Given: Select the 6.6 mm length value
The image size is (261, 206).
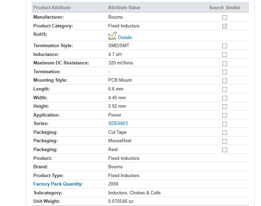Looking at the screenshot, I should (x=116, y=89).
